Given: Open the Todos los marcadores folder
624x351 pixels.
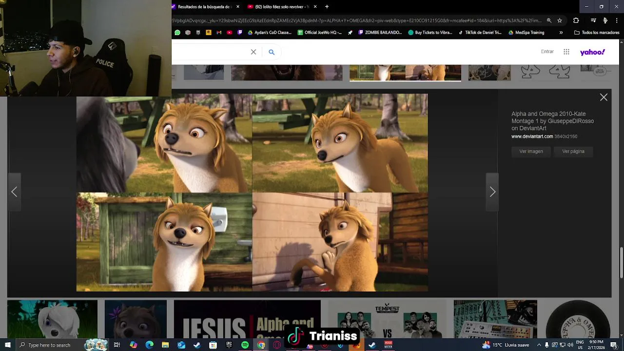Looking at the screenshot, I should tap(597, 33).
